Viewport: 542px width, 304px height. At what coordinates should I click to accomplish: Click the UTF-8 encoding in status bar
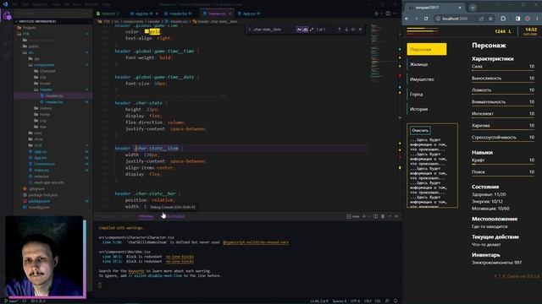point(355,301)
